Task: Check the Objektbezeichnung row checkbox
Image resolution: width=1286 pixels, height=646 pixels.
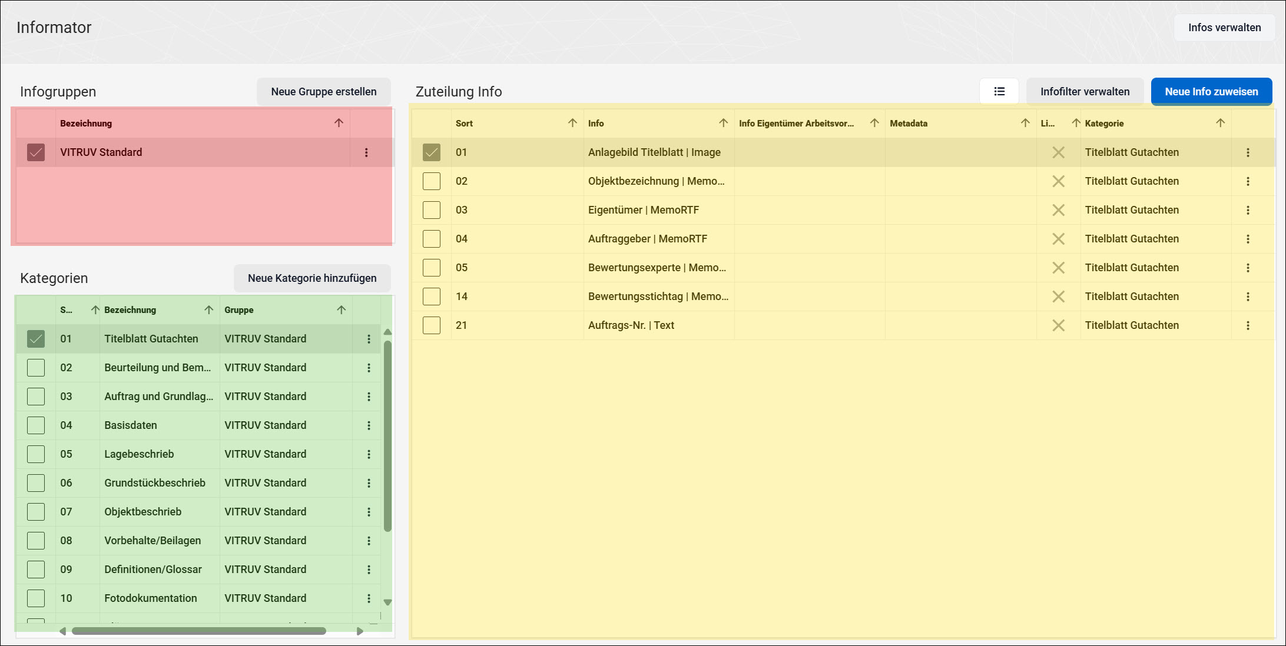Action: pyautogui.click(x=432, y=181)
